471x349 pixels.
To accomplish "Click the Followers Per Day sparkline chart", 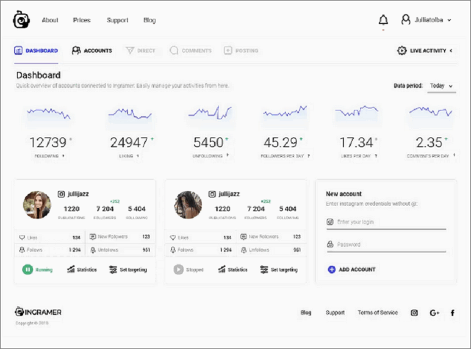I will 285,112.
